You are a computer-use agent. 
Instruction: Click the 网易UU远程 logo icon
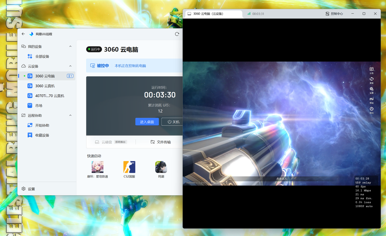coord(31,34)
